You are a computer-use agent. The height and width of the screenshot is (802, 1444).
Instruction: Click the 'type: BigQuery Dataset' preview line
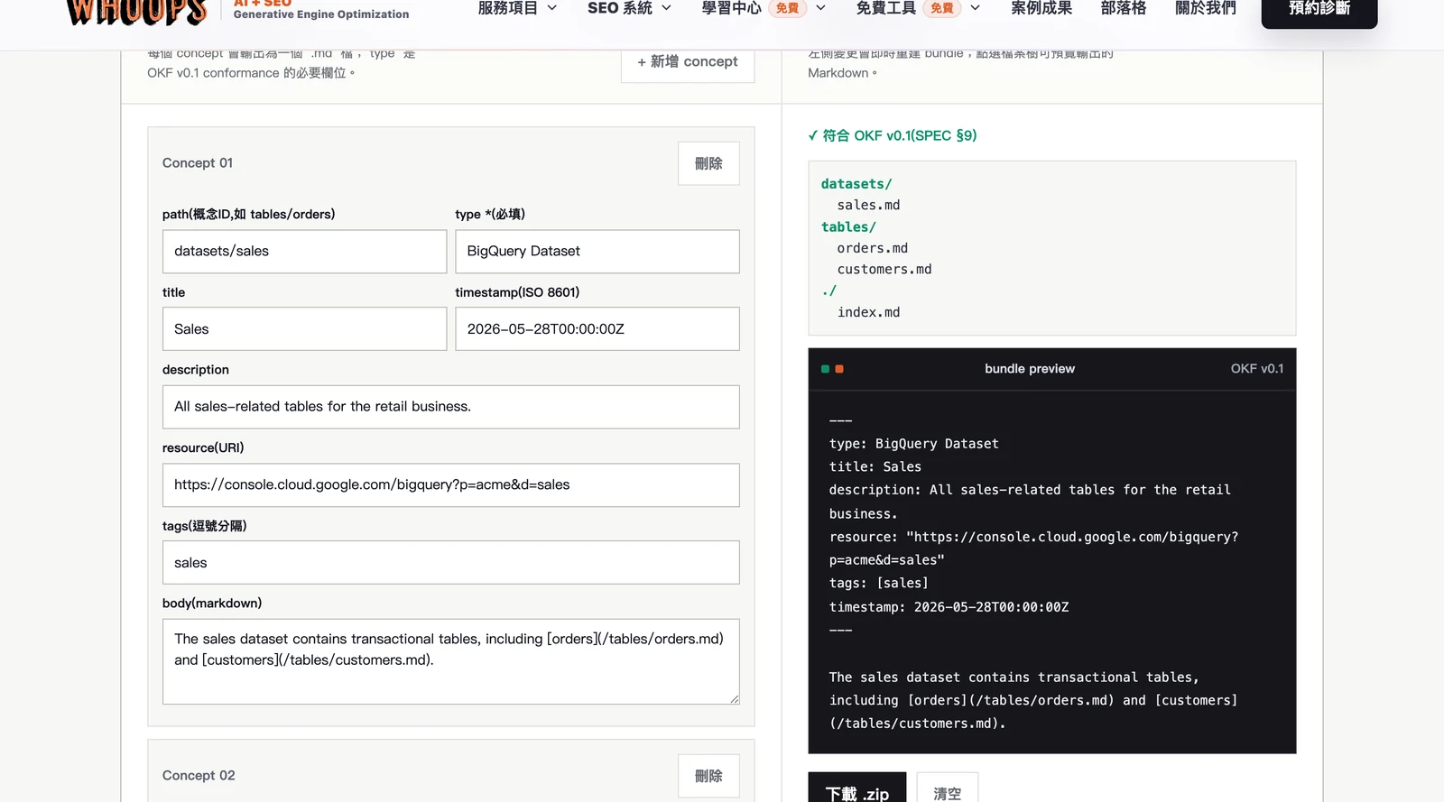click(x=913, y=444)
